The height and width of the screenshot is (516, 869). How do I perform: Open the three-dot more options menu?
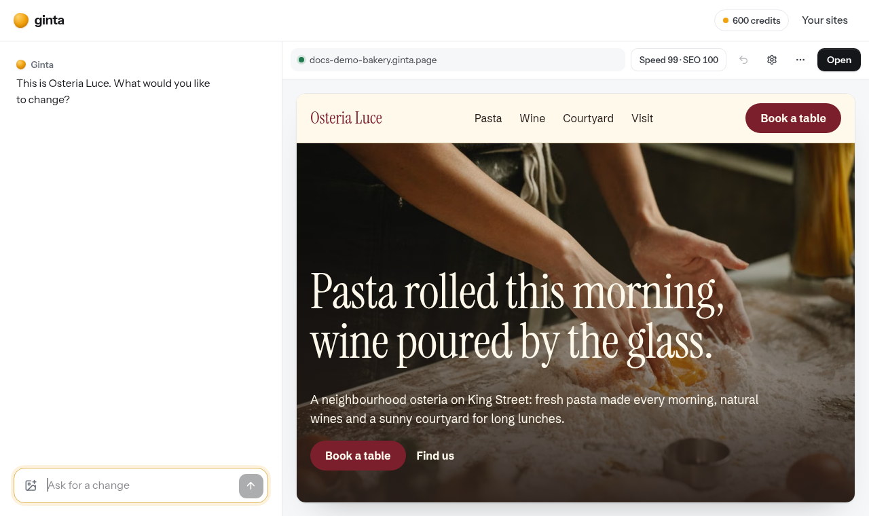(x=800, y=60)
